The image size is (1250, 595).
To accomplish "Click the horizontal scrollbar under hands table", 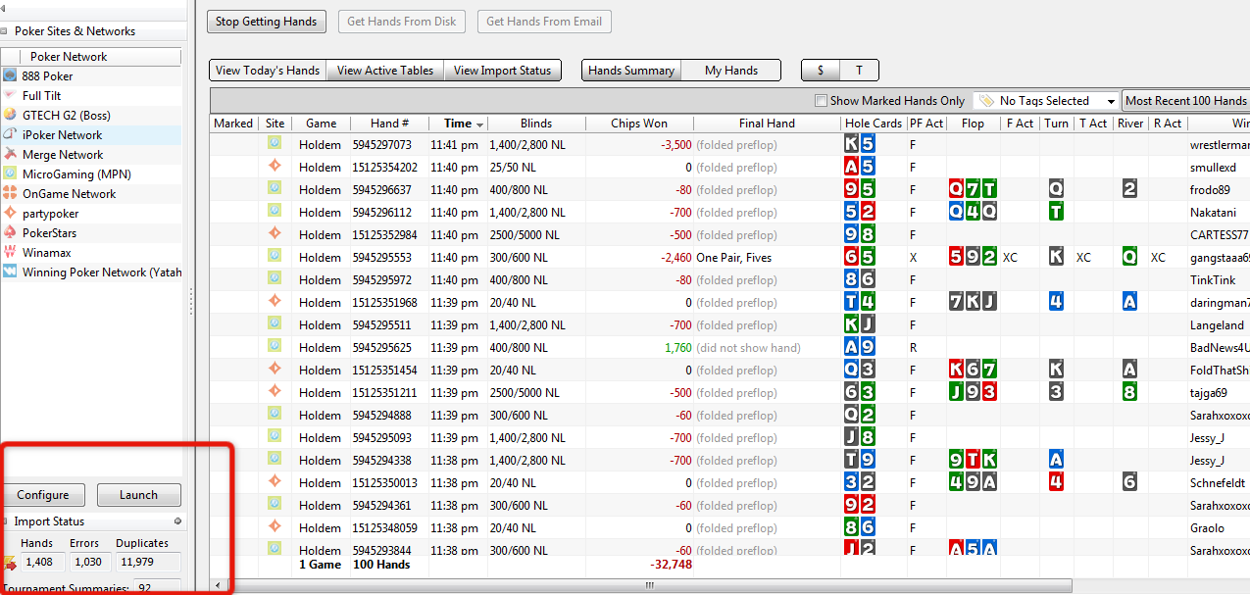I will pos(647,585).
